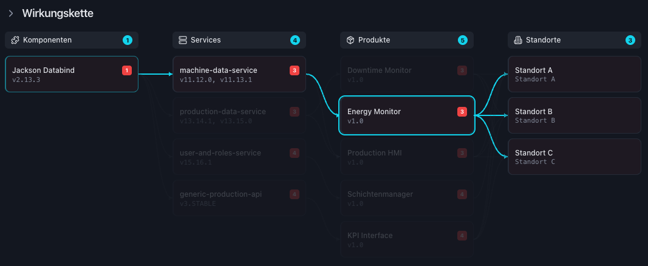Screen dimensions: 648x266
Task: Click the badge on Schichtenmanager
Action: click(x=462, y=194)
